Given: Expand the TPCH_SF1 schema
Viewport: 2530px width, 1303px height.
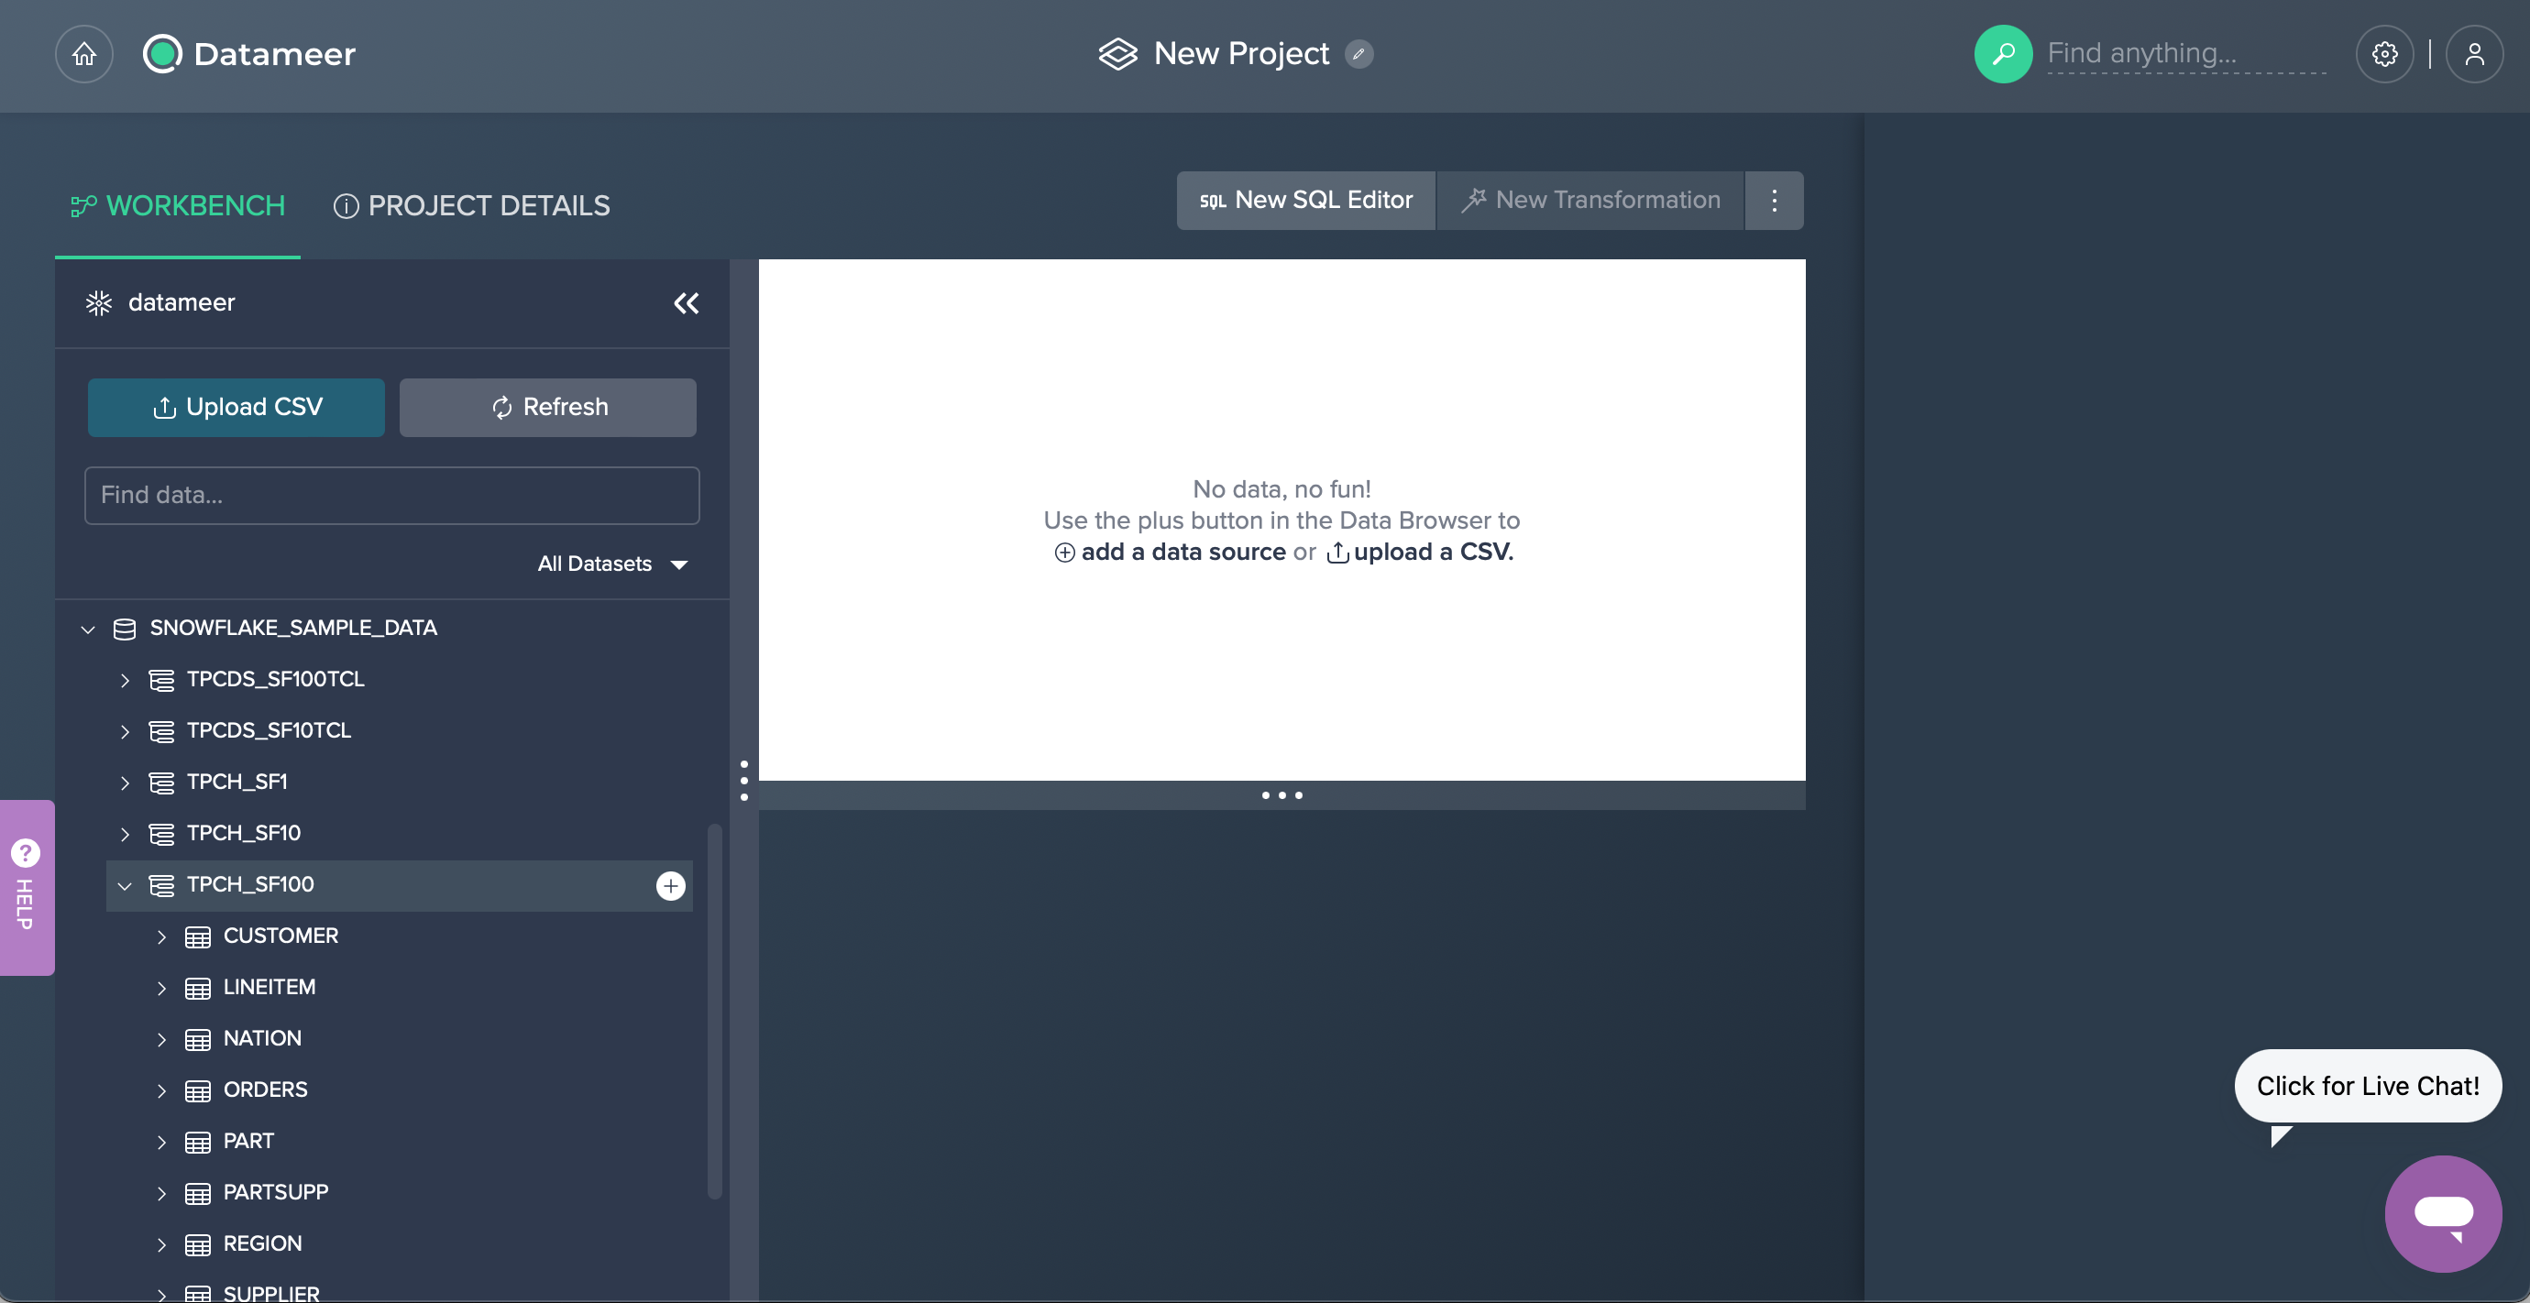Looking at the screenshot, I should (126, 782).
